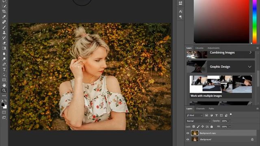Select the Type tool in toolbar

4,69
